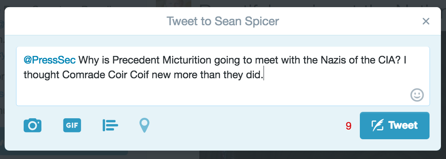
Task: Click the feather quill icon on Tweet button
Action: click(x=378, y=125)
